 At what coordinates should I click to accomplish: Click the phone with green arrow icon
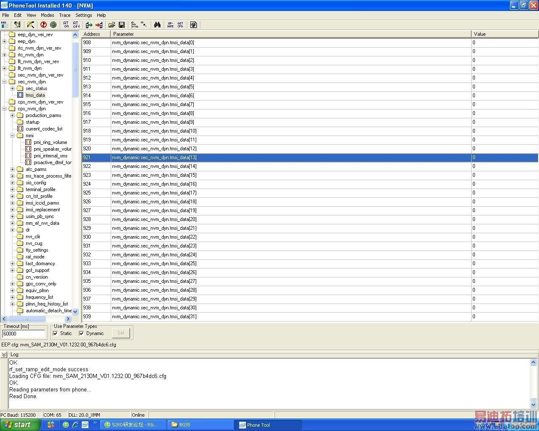tap(89, 25)
